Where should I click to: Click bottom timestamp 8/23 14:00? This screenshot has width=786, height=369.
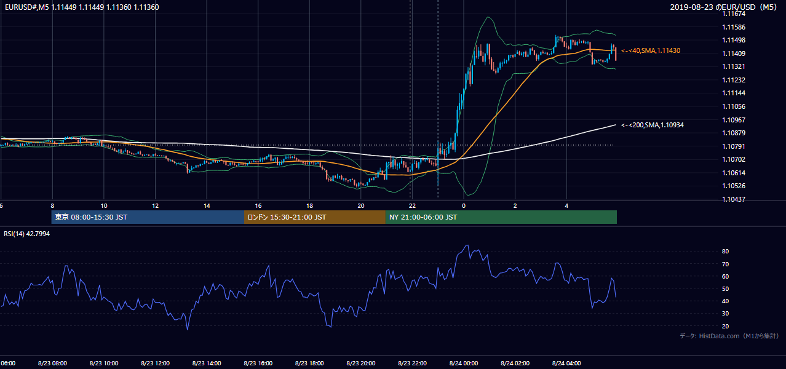coord(207,363)
